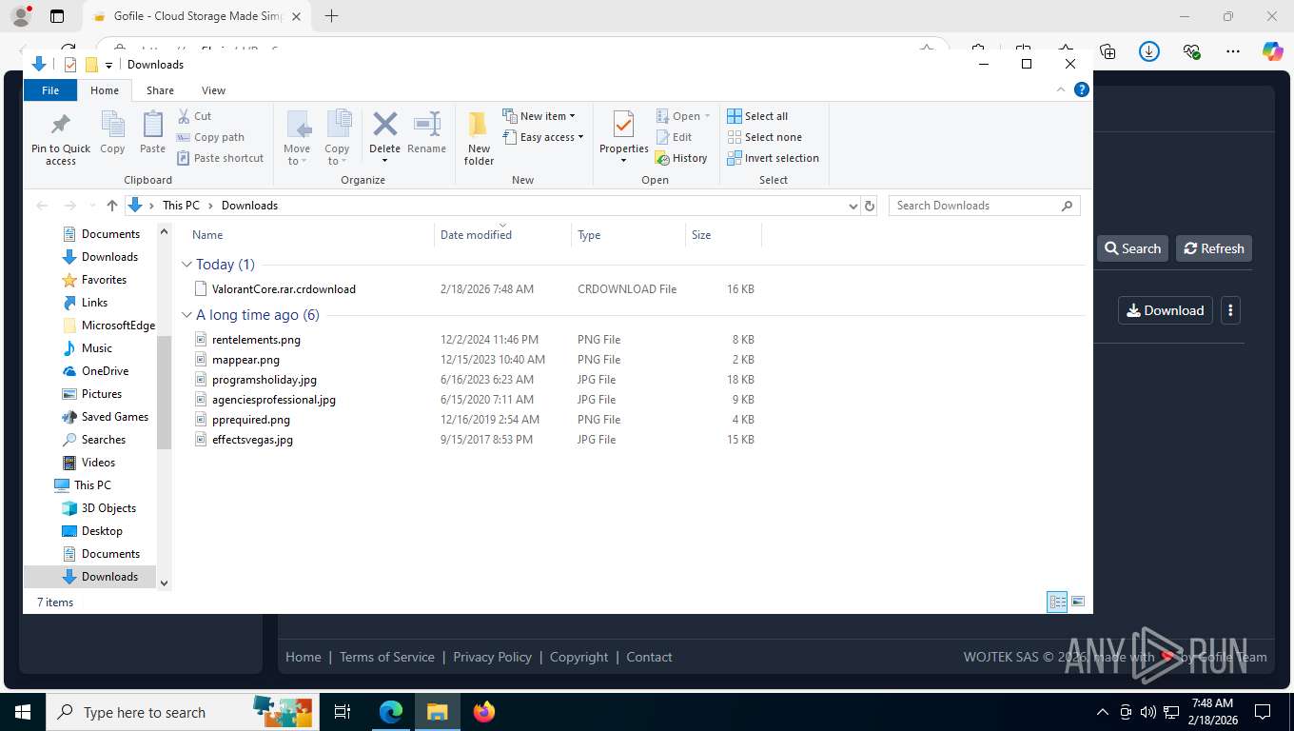The height and width of the screenshot is (731, 1294).
Task: Open OneDrive in navigation pane
Action: tap(105, 371)
